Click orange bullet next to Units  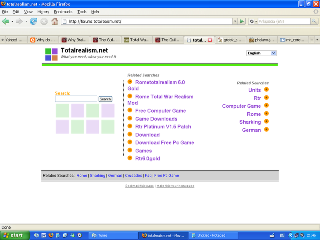[x=266, y=89]
